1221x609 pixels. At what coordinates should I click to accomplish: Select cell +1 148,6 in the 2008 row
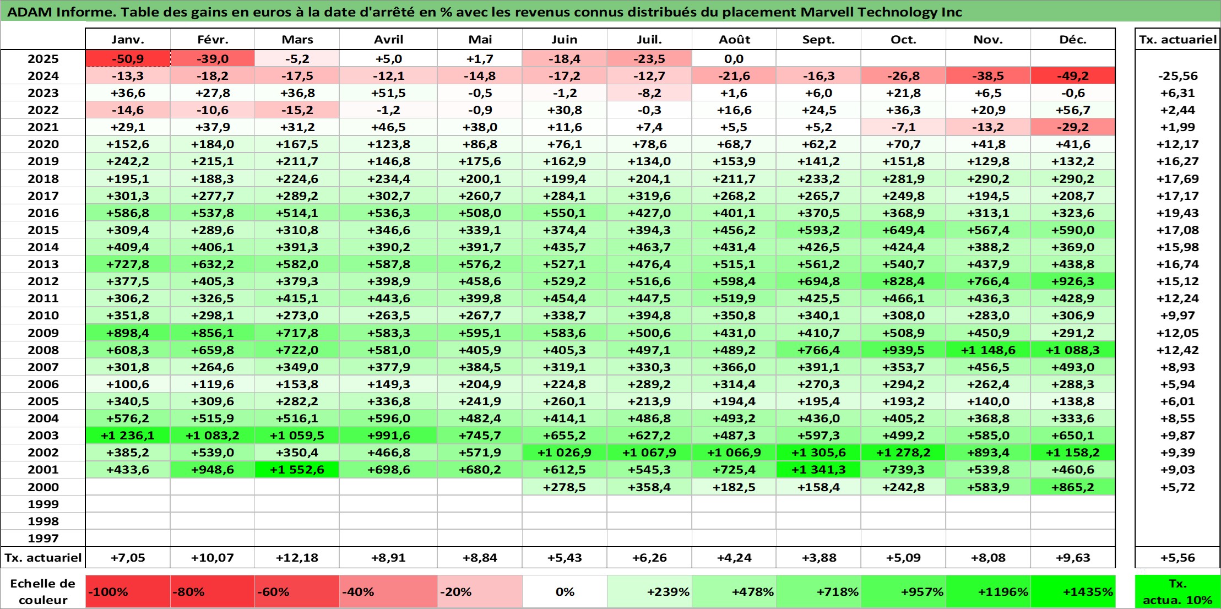[988, 350]
